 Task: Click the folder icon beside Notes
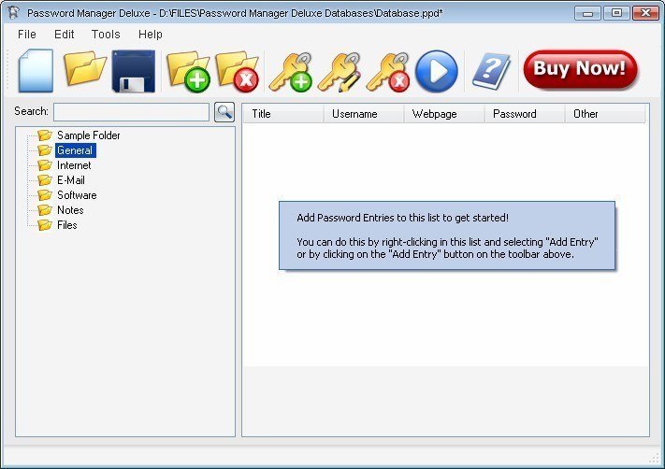pos(45,209)
